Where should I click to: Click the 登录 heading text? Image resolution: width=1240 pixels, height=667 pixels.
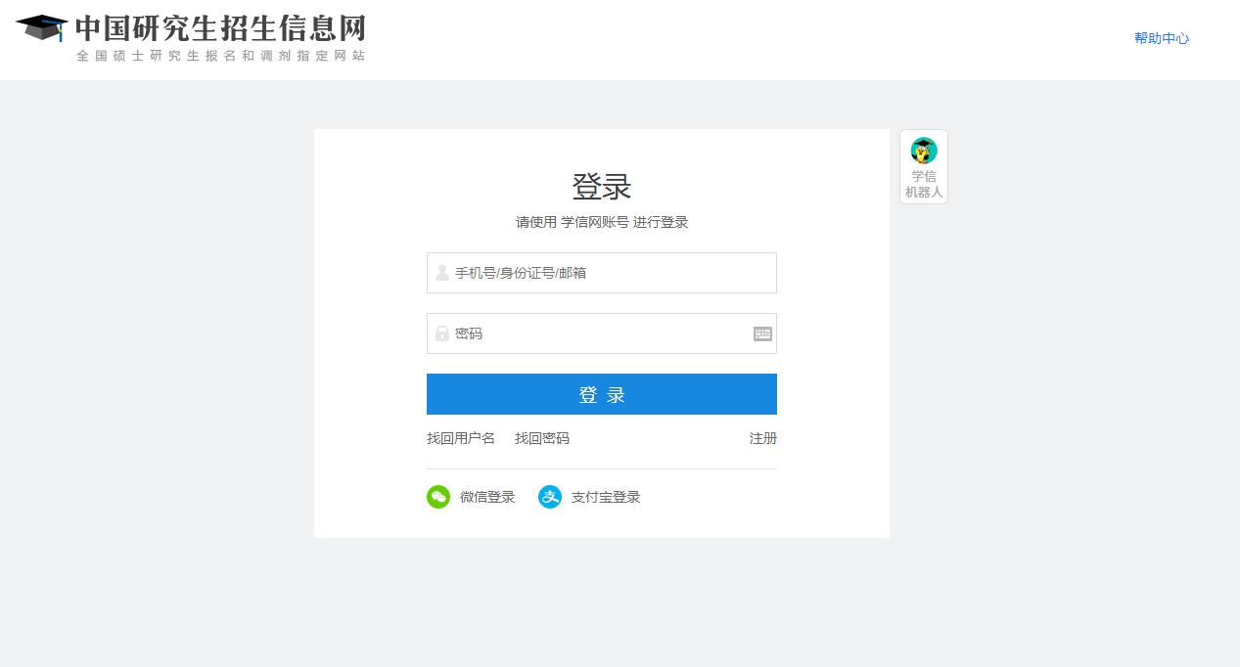tap(602, 186)
